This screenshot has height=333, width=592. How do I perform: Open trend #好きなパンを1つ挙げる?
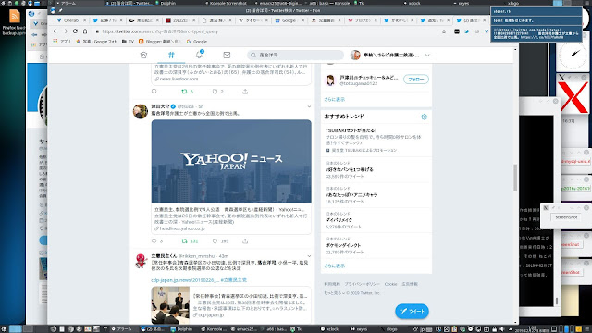(350, 169)
